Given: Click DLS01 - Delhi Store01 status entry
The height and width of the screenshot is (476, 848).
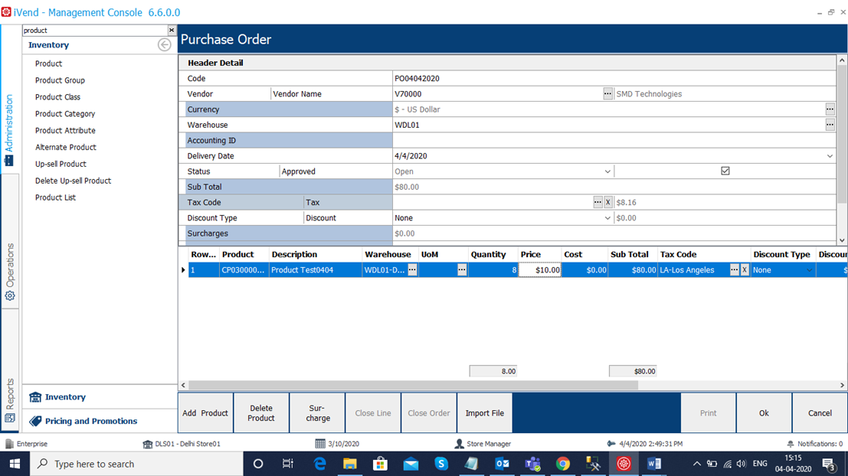Looking at the screenshot, I should coord(182,444).
